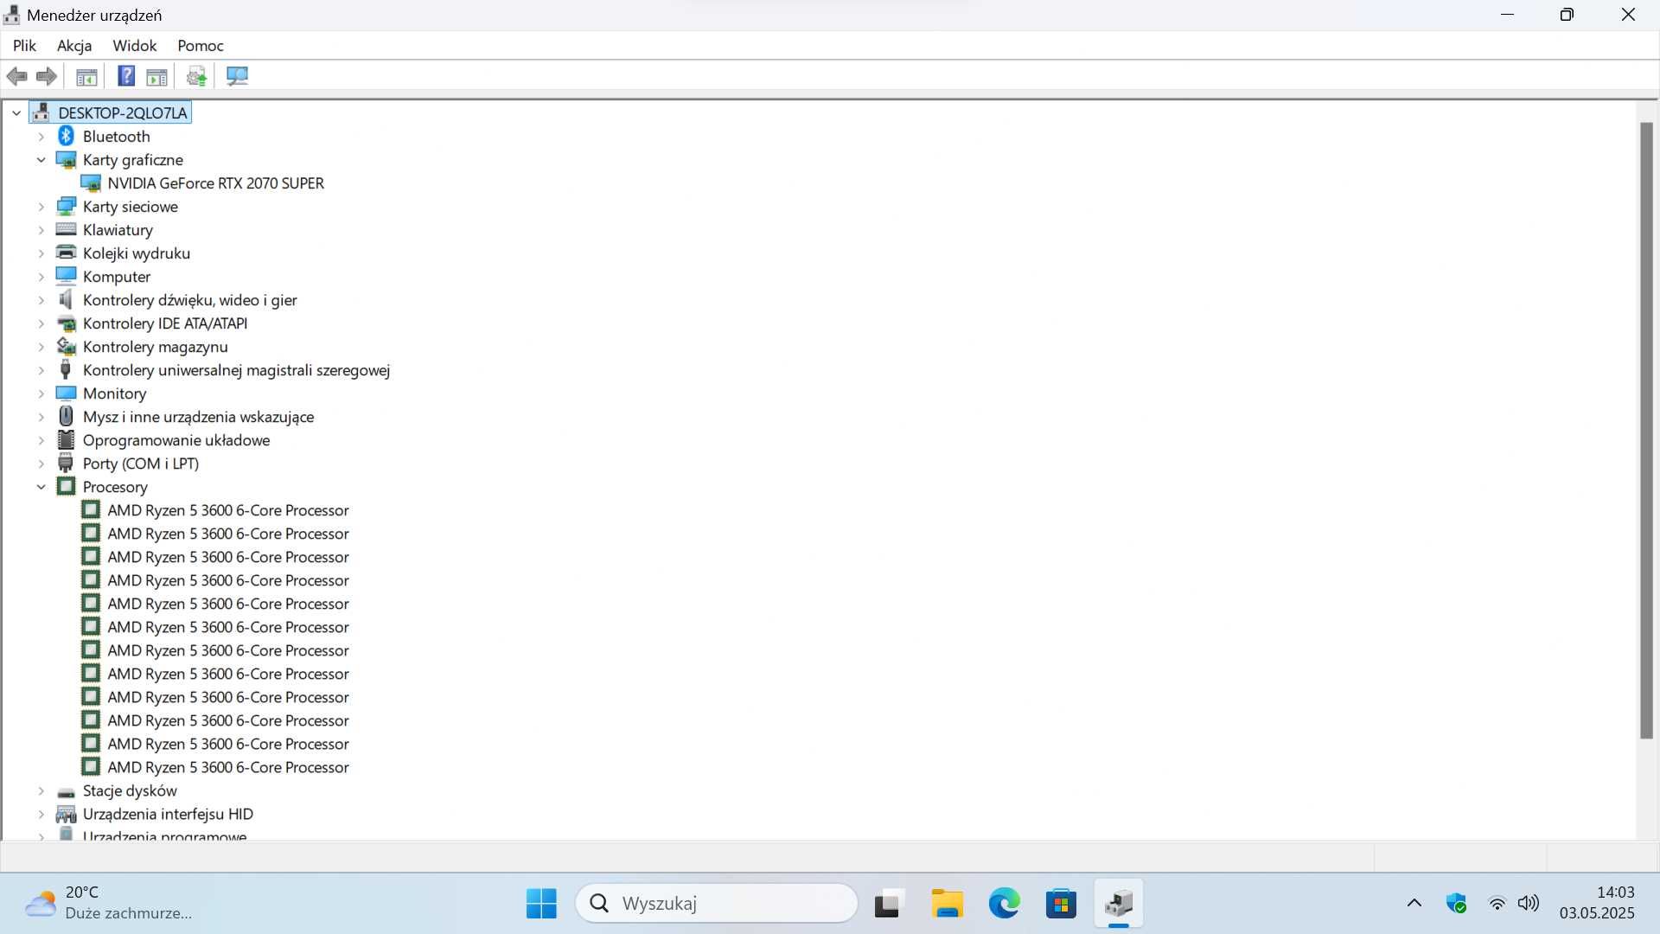Select the last AMD Ryzen 5 3600 processor entry

(228, 767)
